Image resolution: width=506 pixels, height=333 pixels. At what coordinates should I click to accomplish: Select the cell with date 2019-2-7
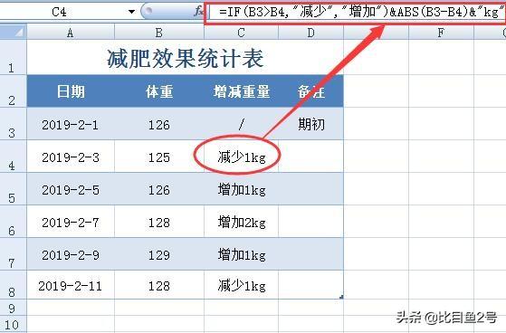coord(71,222)
